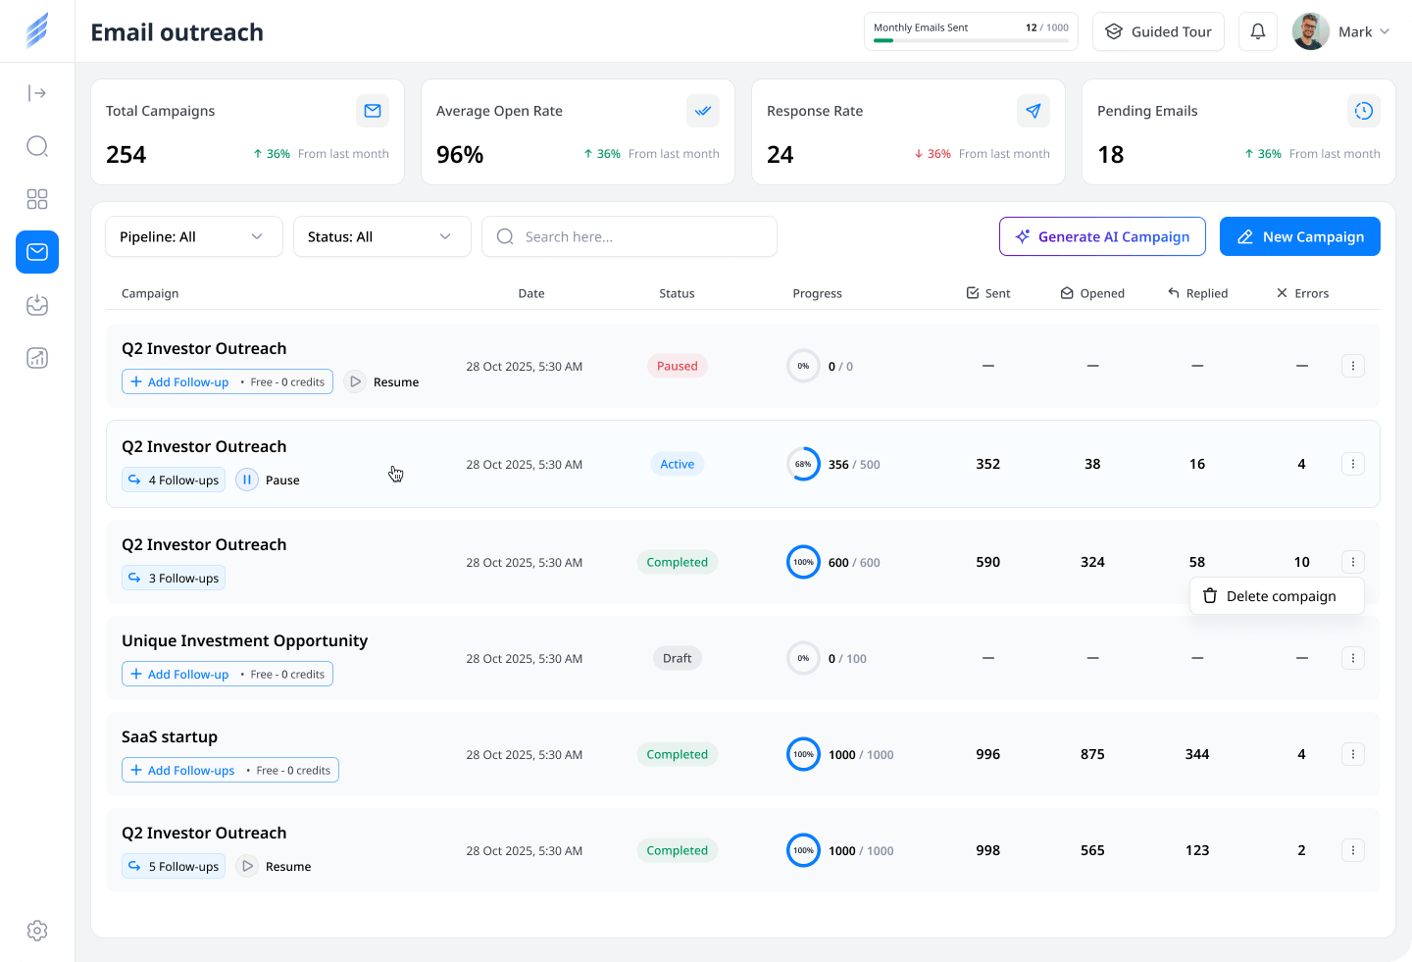
Task: Select Delete compaign from context menu
Action: pyautogui.click(x=1277, y=595)
